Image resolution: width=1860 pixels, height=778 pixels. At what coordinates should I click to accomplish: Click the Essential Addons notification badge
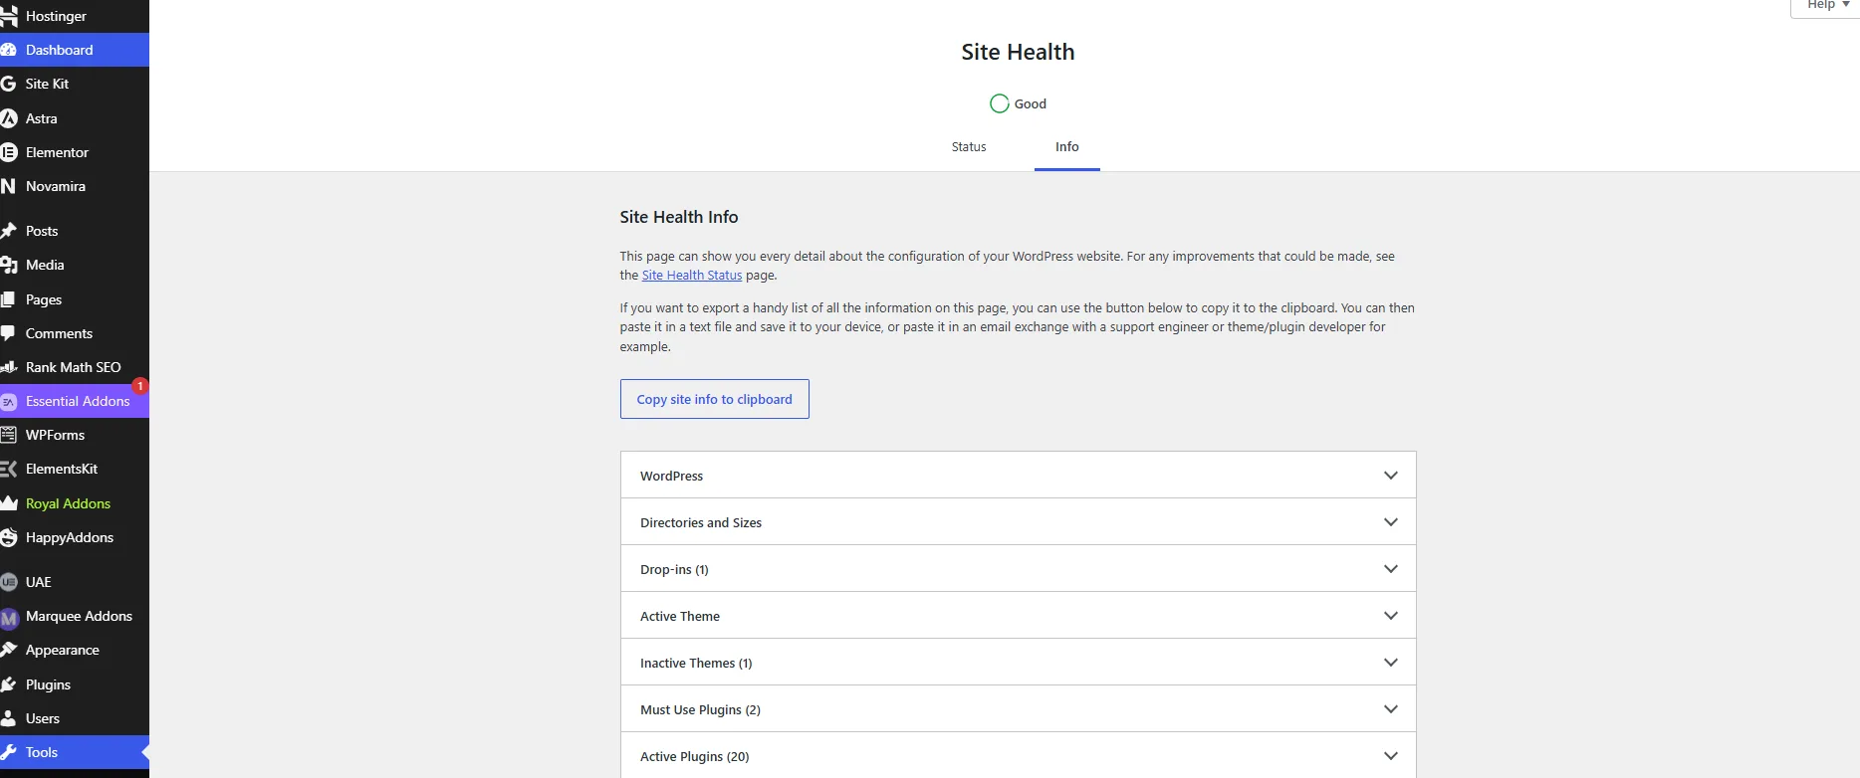coord(140,386)
